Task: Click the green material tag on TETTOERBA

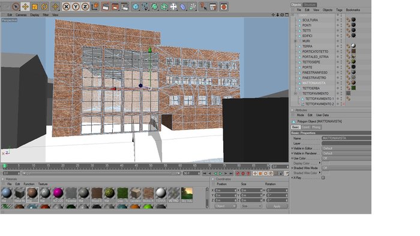Action: pyautogui.click(x=353, y=87)
